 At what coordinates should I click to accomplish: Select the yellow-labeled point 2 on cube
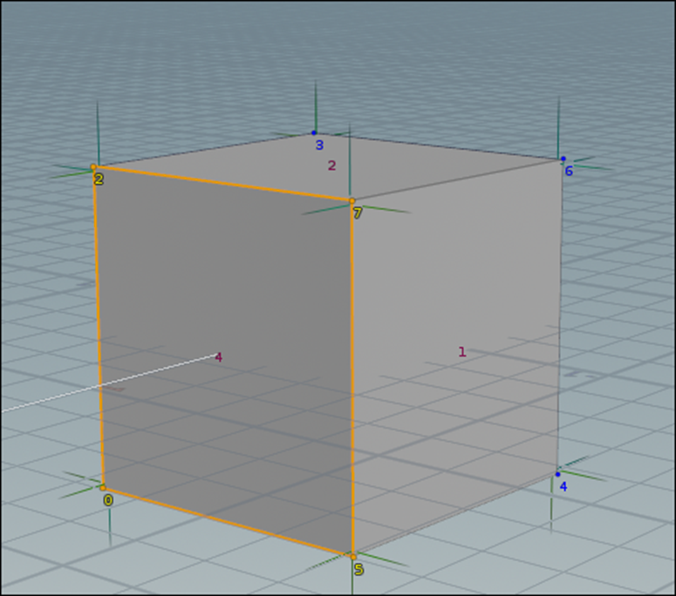pos(93,166)
